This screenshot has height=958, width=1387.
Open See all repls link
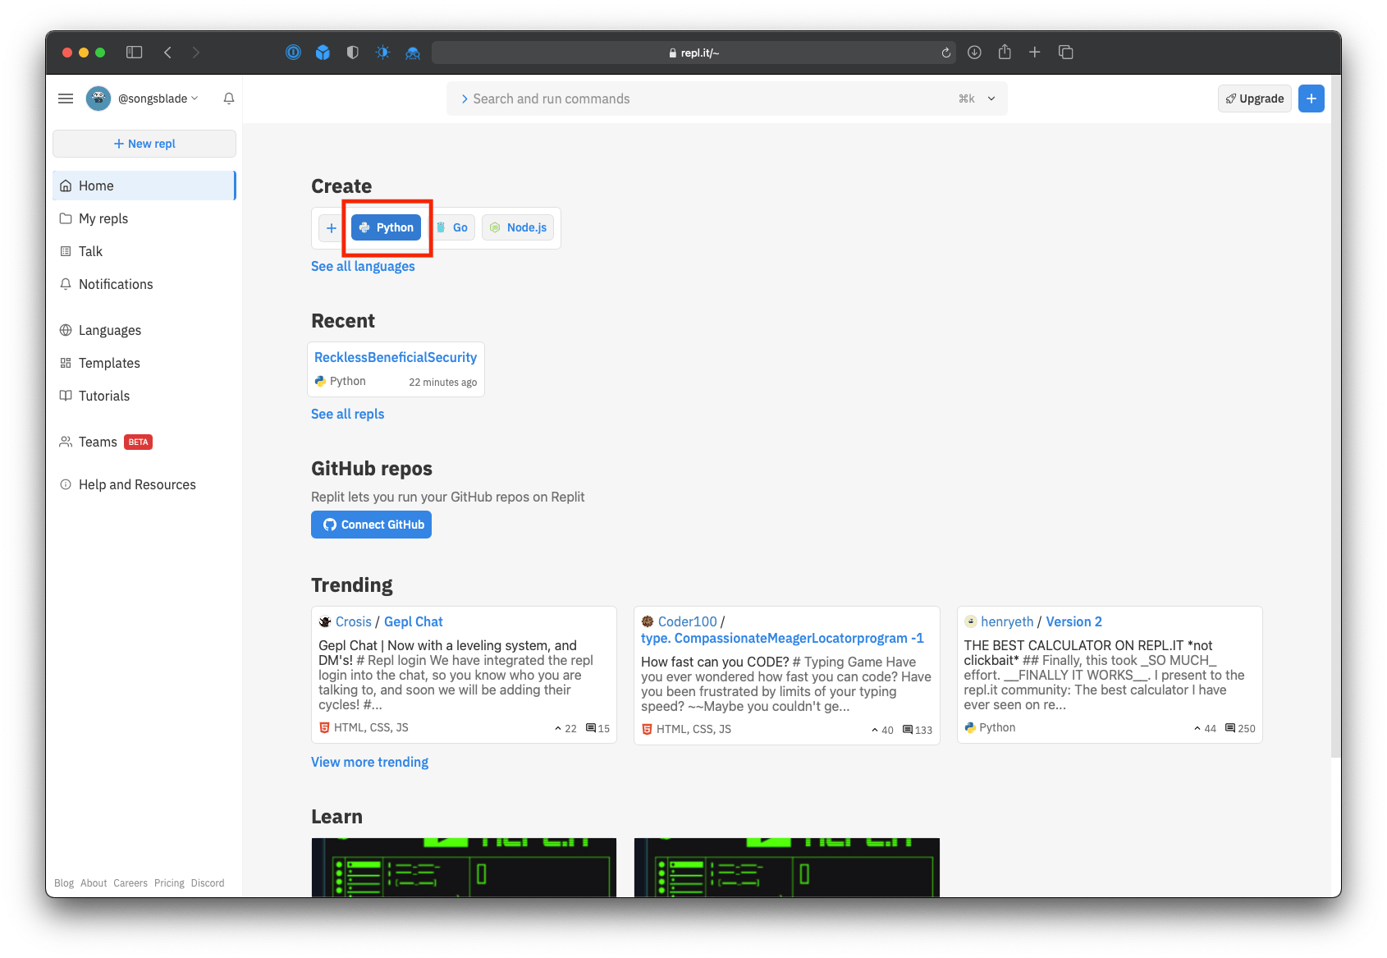point(347,415)
